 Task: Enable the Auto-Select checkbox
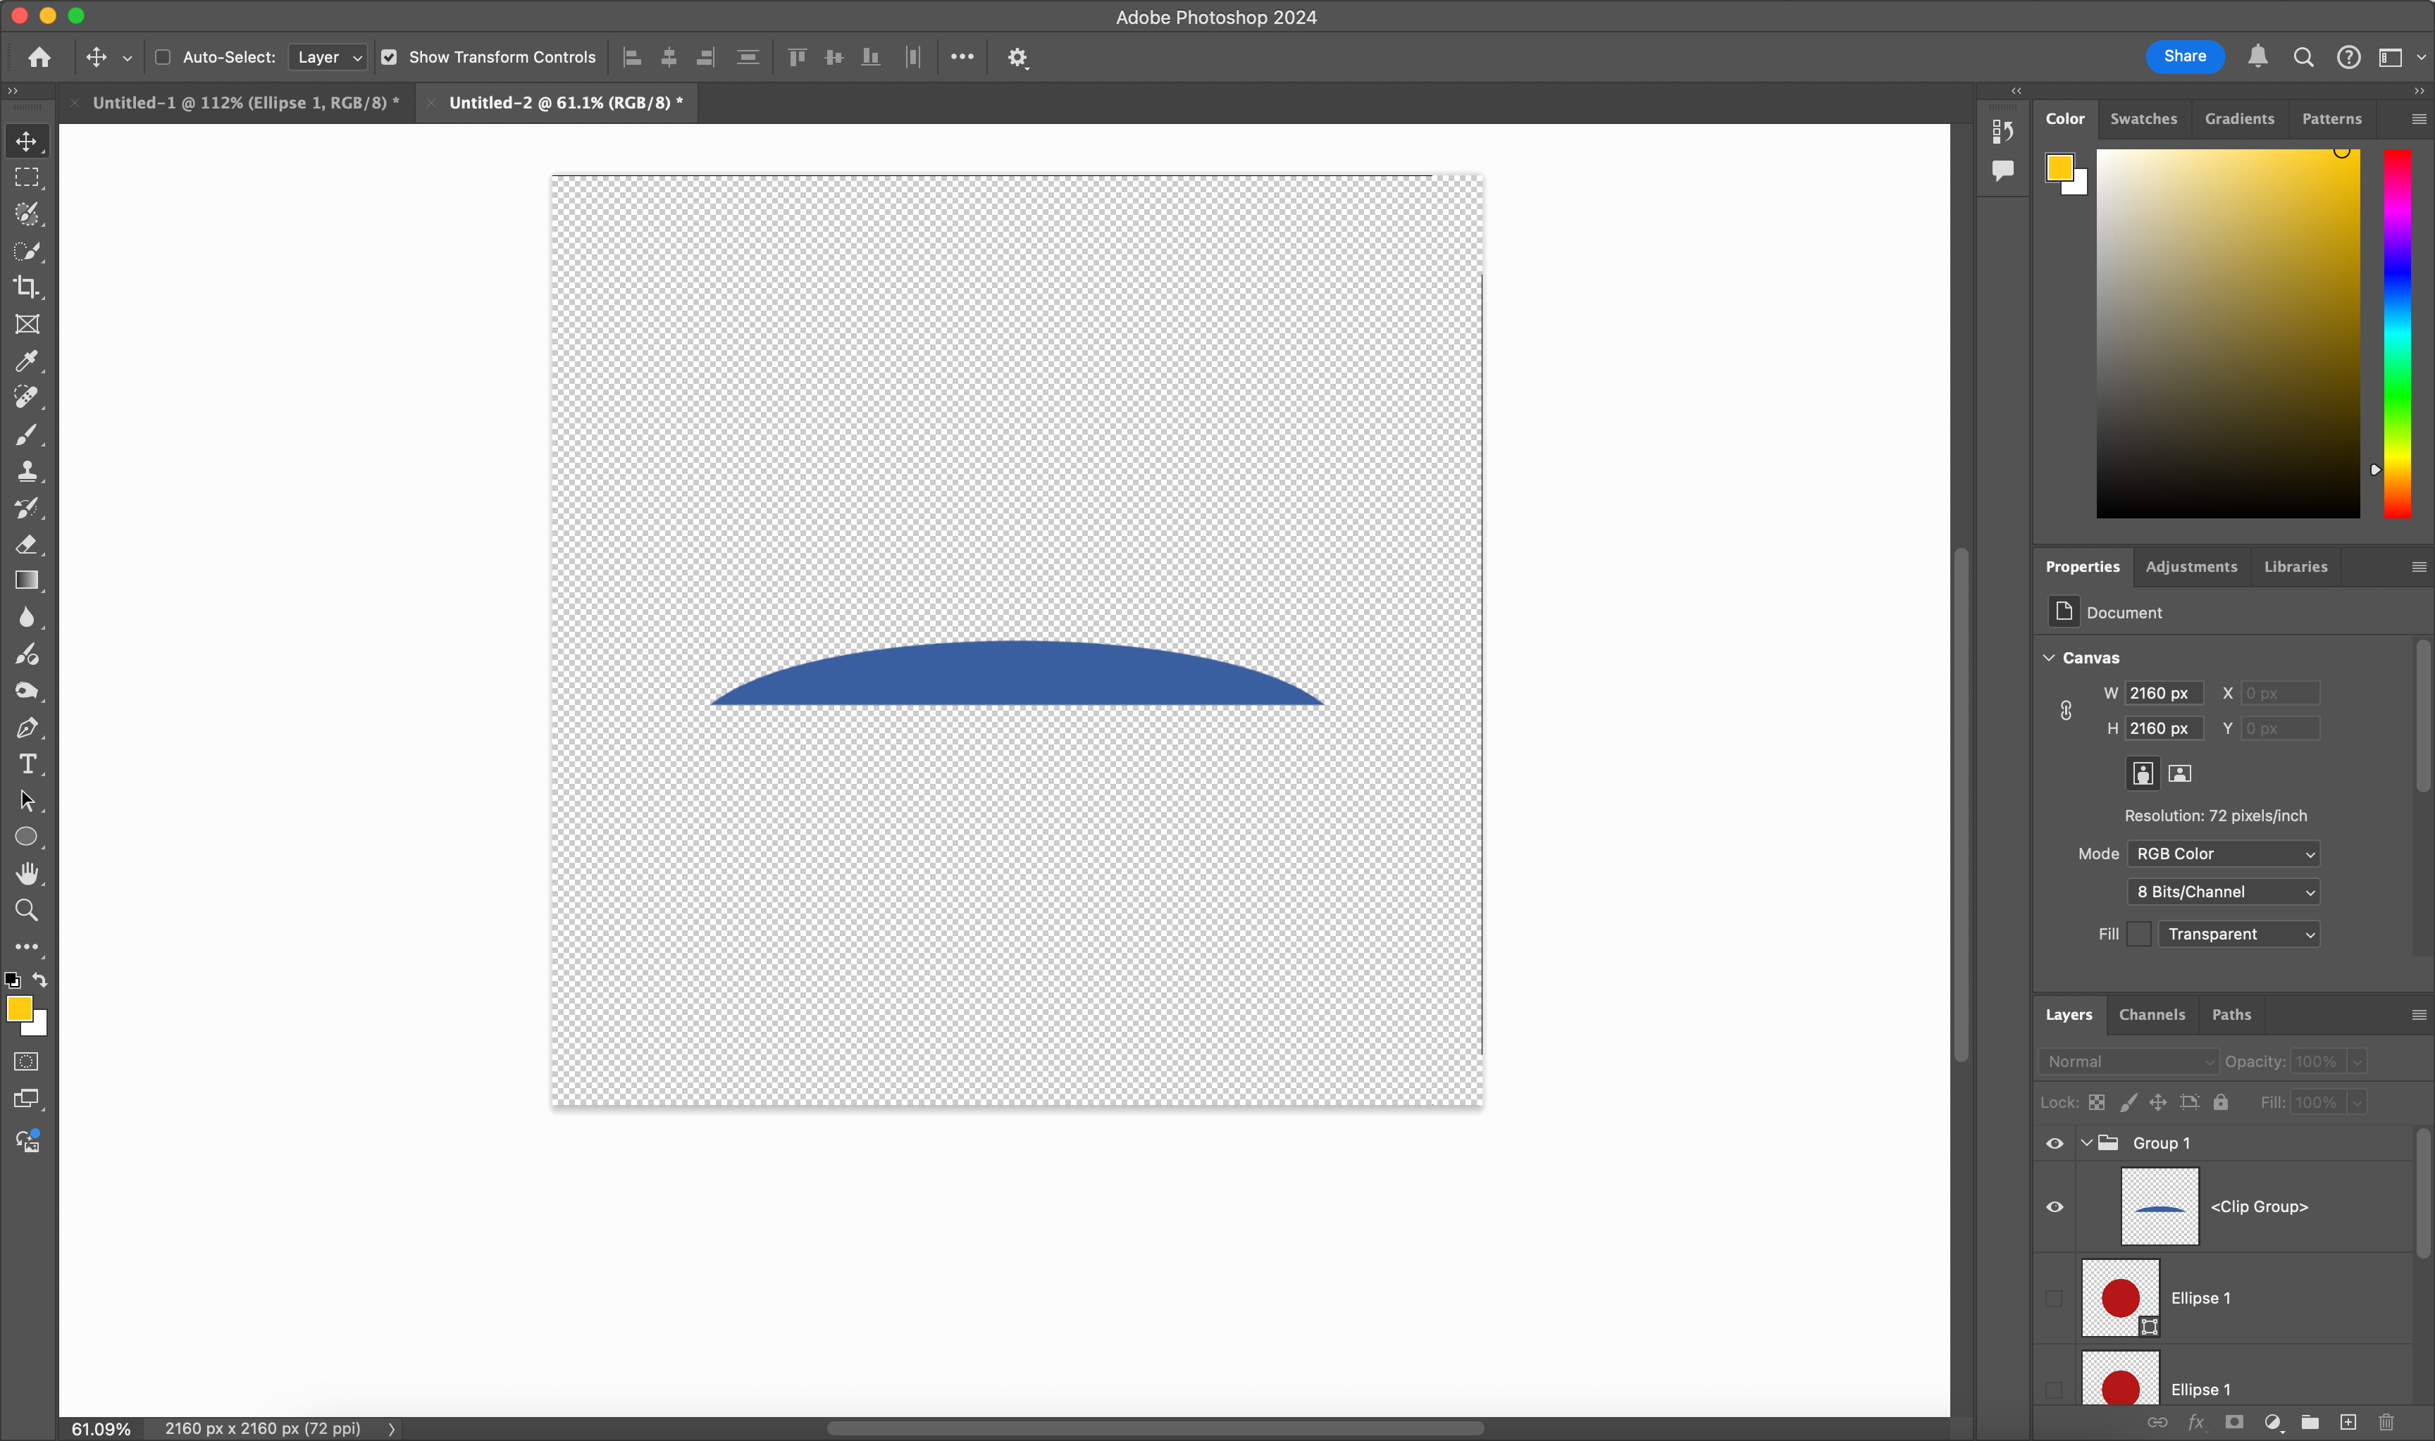[x=163, y=57]
